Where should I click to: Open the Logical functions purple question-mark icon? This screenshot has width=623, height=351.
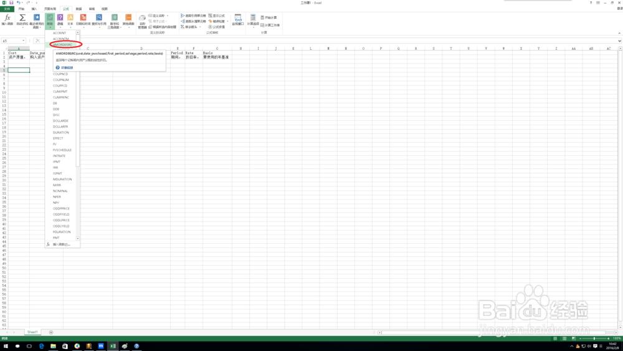(60, 21)
